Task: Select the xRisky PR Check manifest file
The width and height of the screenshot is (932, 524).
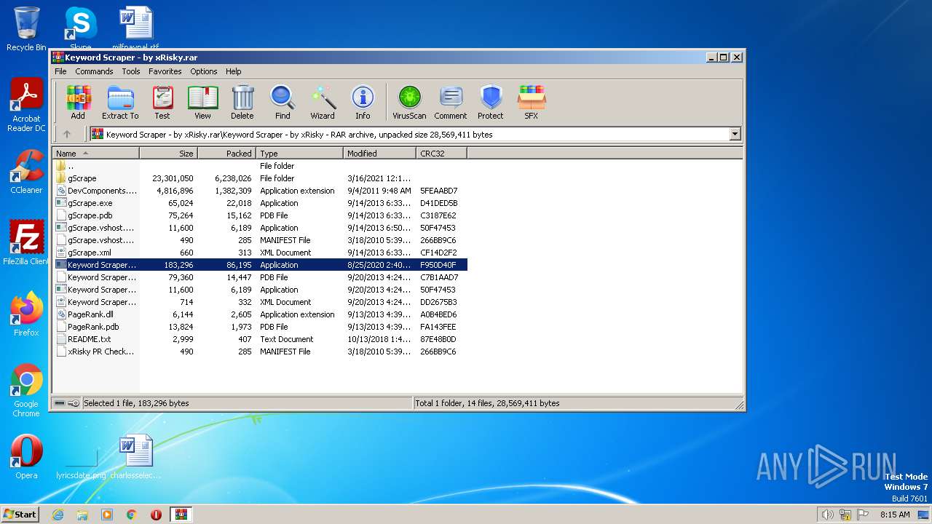Action: point(260,352)
